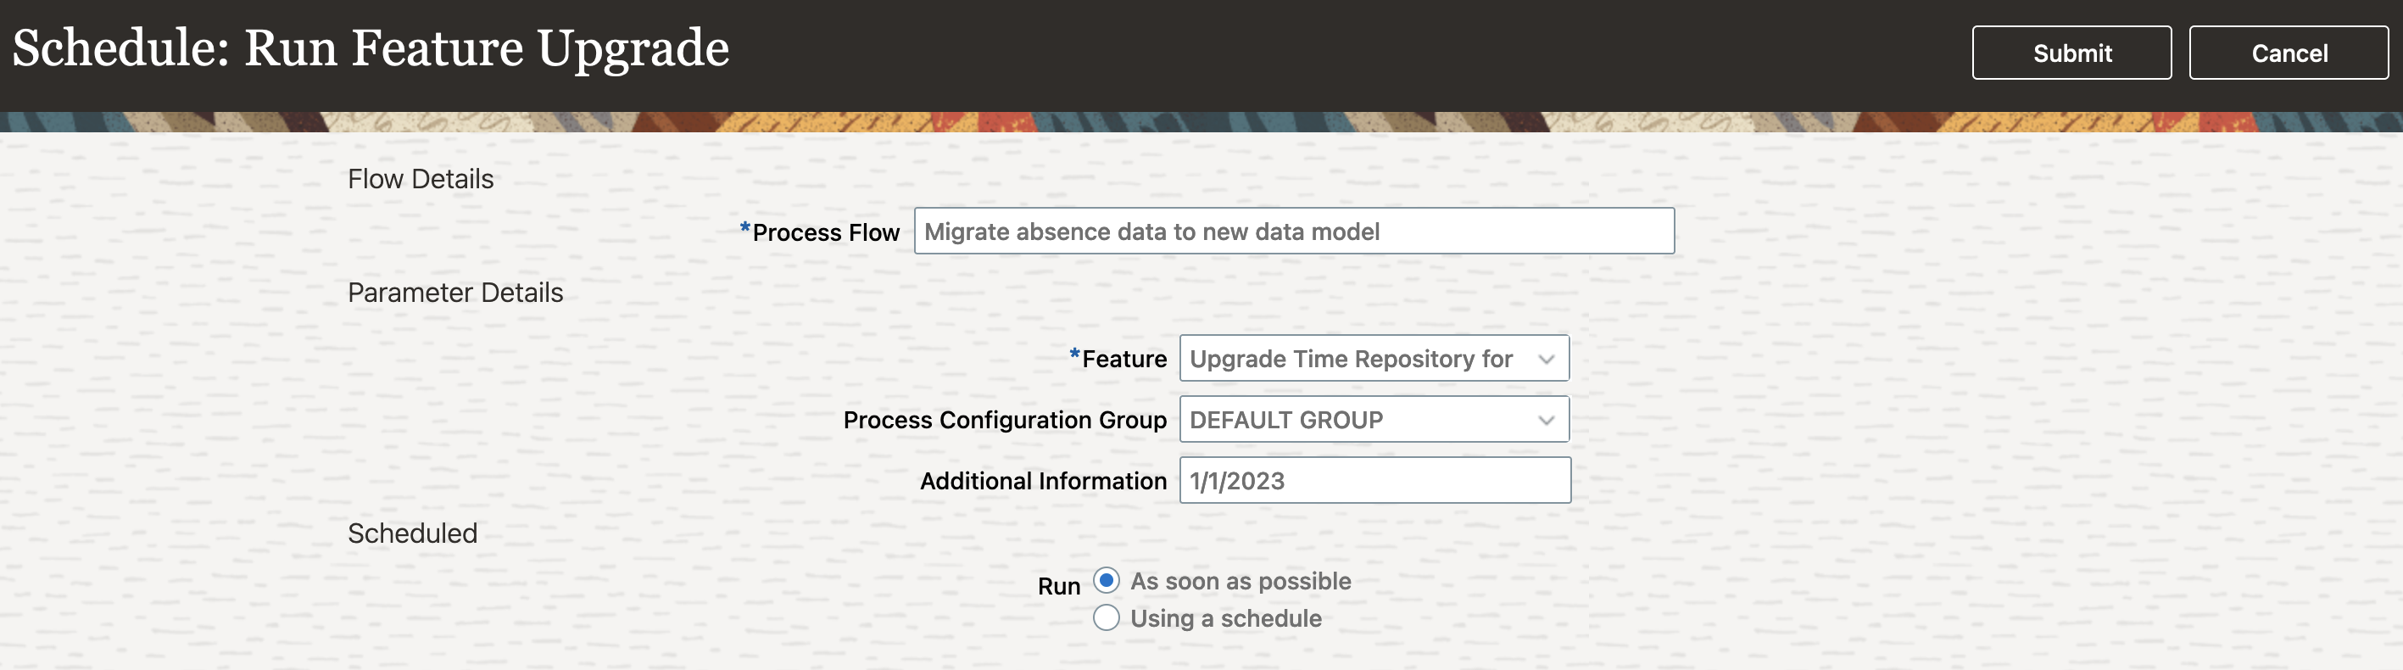The width and height of the screenshot is (2403, 670).
Task: Select the 'As soon as possible' radio button
Action: 1106,580
